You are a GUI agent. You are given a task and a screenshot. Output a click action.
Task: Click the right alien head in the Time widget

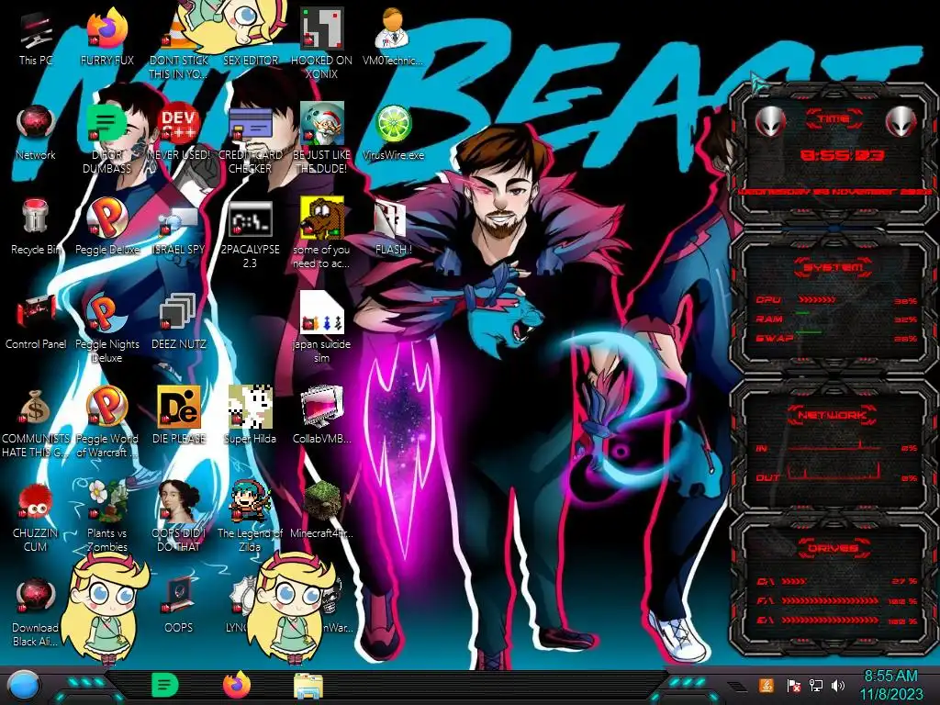[x=901, y=122]
